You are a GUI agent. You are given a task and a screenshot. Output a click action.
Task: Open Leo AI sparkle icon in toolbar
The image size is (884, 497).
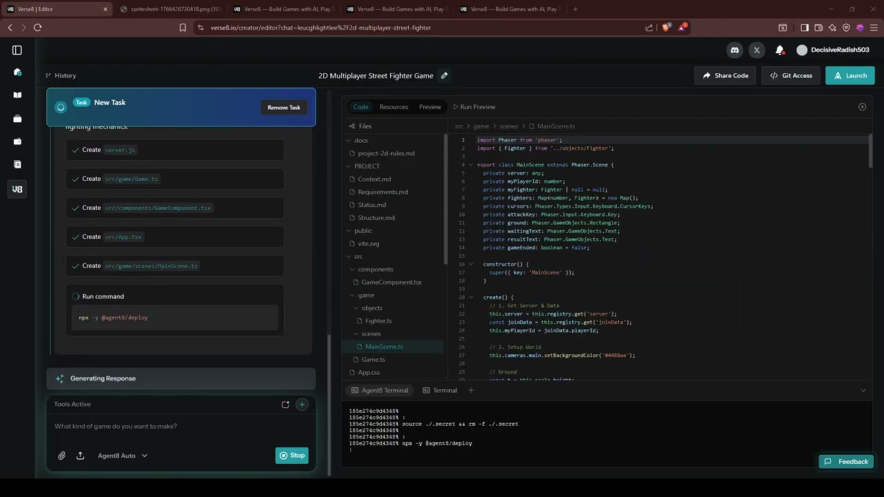(832, 28)
